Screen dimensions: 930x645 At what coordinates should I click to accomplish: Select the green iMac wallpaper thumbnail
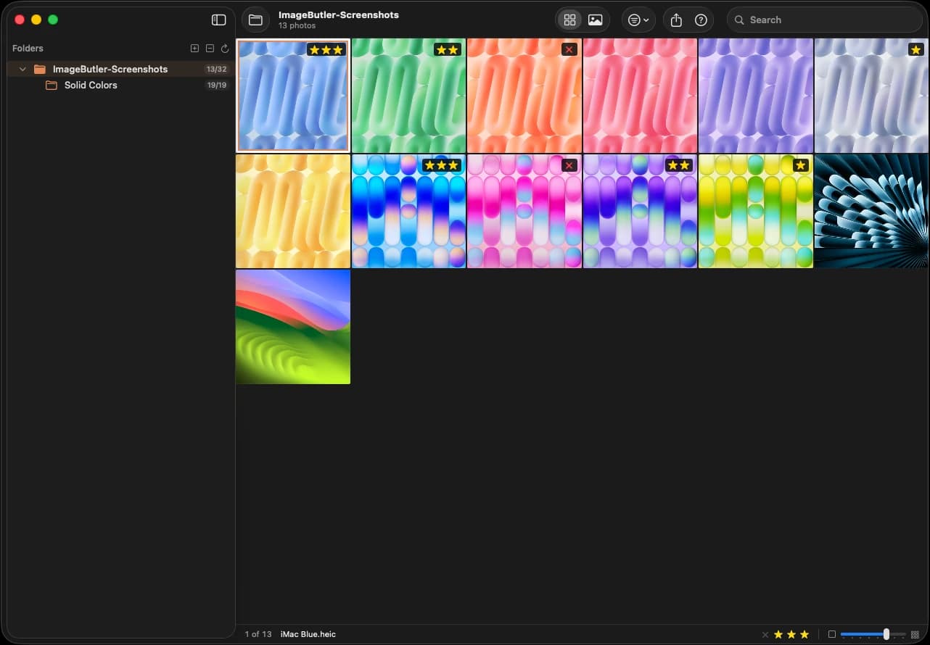click(408, 96)
